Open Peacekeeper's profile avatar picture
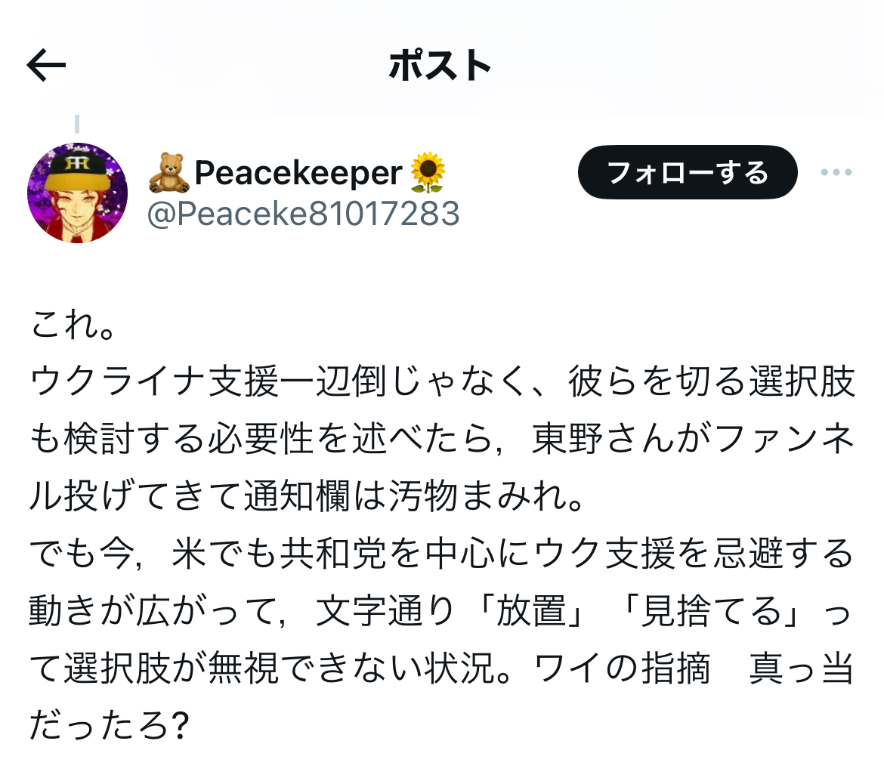The width and height of the screenshot is (884, 778). click(77, 193)
